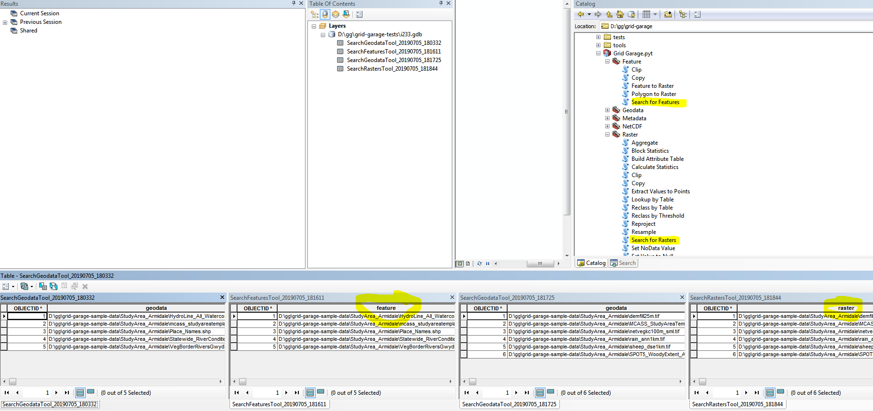Expand tools folder in Catalog

598,45
